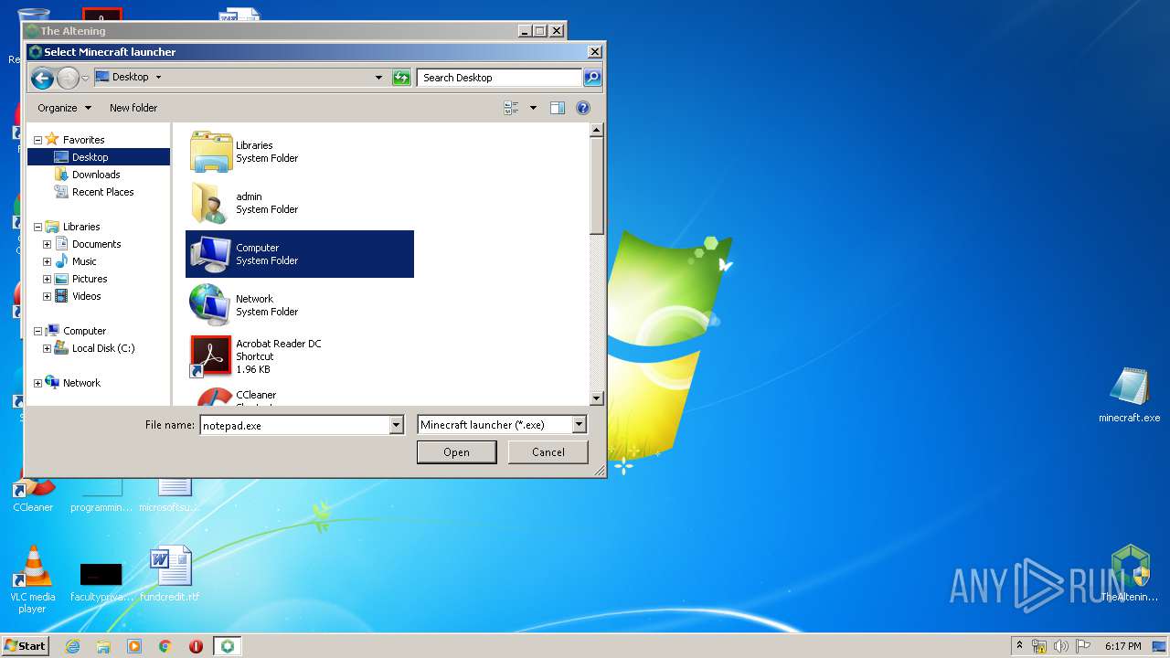The image size is (1170, 658).
Task: Refresh the Desktop folder view
Action: point(401,78)
